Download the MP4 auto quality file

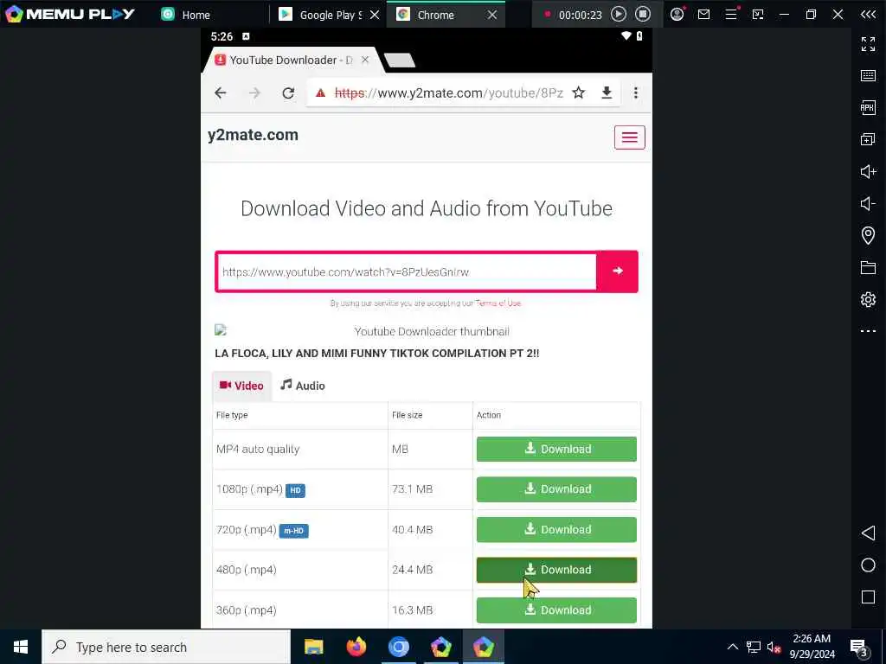(556, 449)
